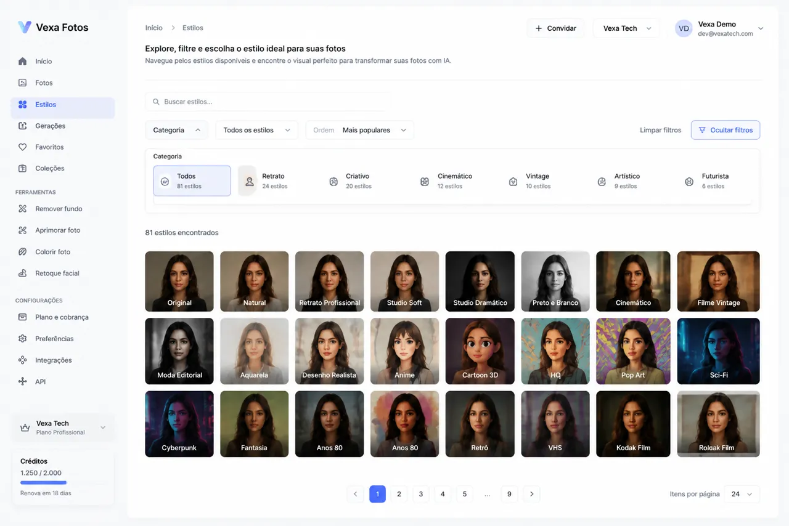Choose the Pop Art style thumbnail
The width and height of the screenshot is (789, 526).
(633, 351)
